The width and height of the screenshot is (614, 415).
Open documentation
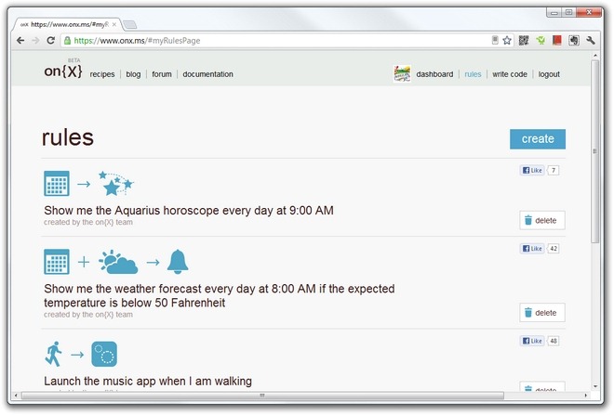208,74
